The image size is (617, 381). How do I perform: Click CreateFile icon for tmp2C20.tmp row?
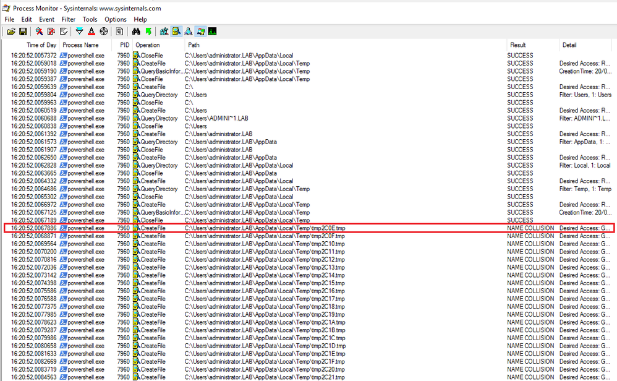tap(136, 369)
